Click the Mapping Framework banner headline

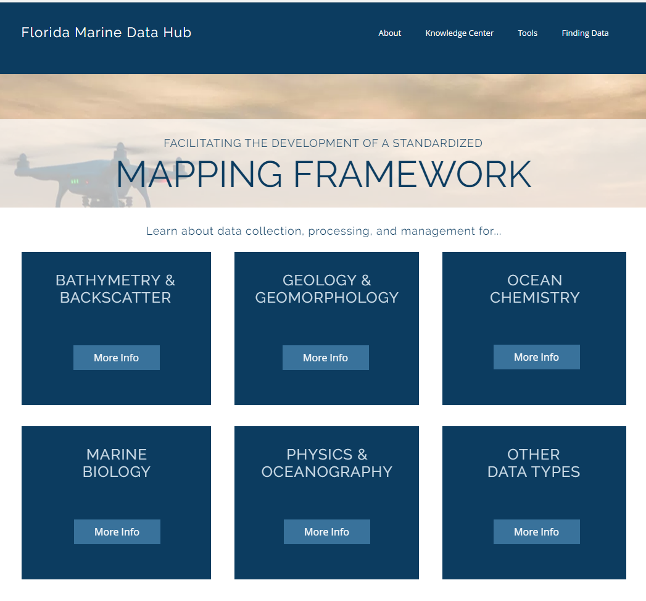tap(324, 174)
